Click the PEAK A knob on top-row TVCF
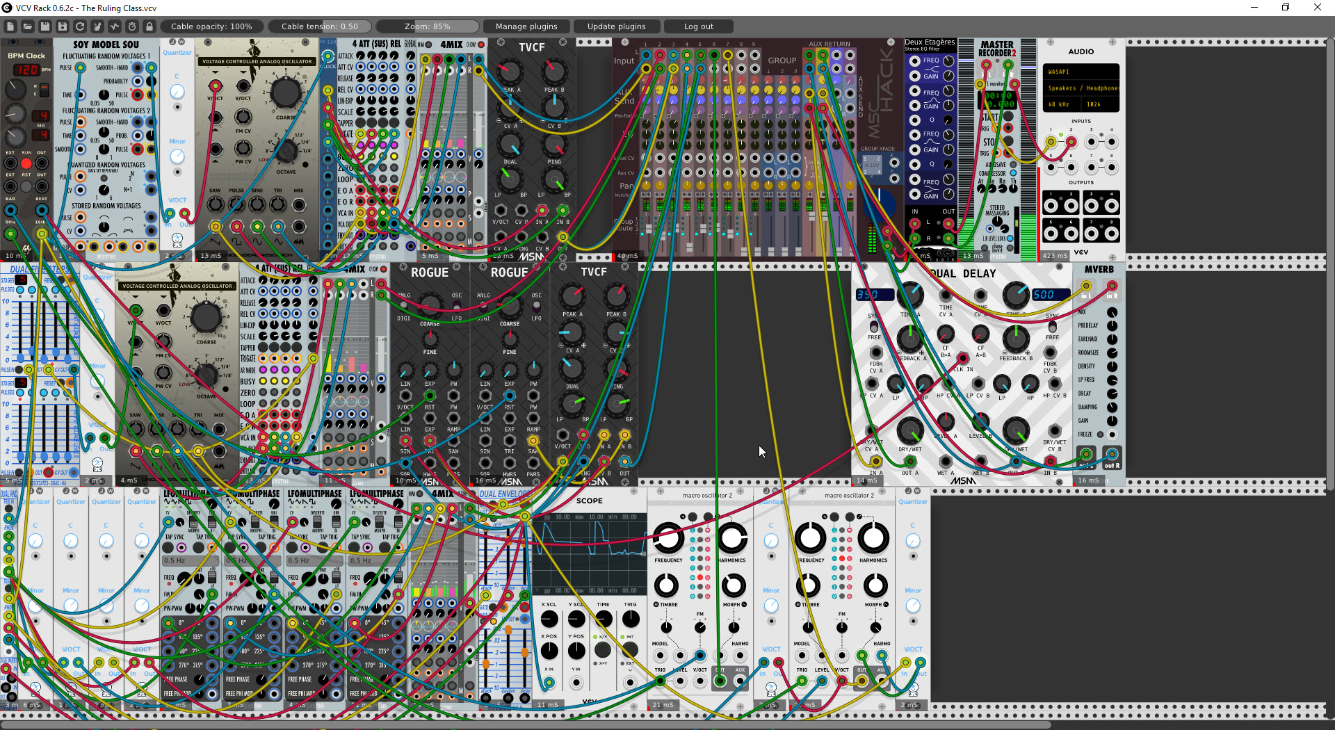 [510, 70]
